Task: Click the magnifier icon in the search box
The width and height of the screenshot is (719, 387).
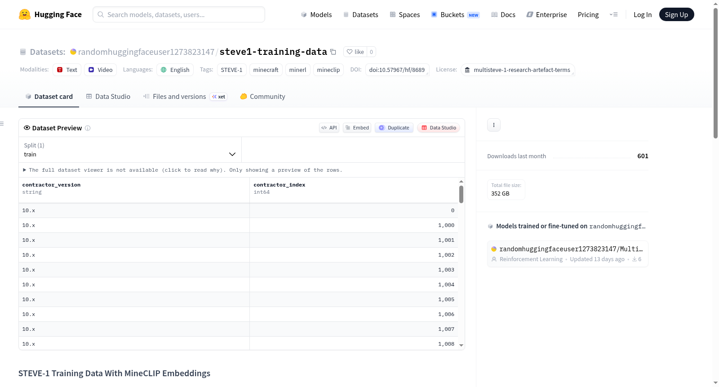Action: coord(101,14)
